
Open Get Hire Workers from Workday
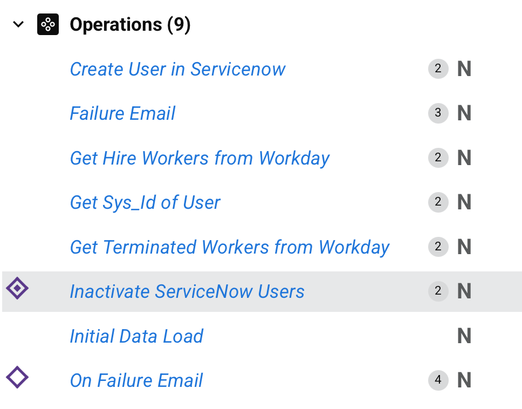click(x=200, y=158)
